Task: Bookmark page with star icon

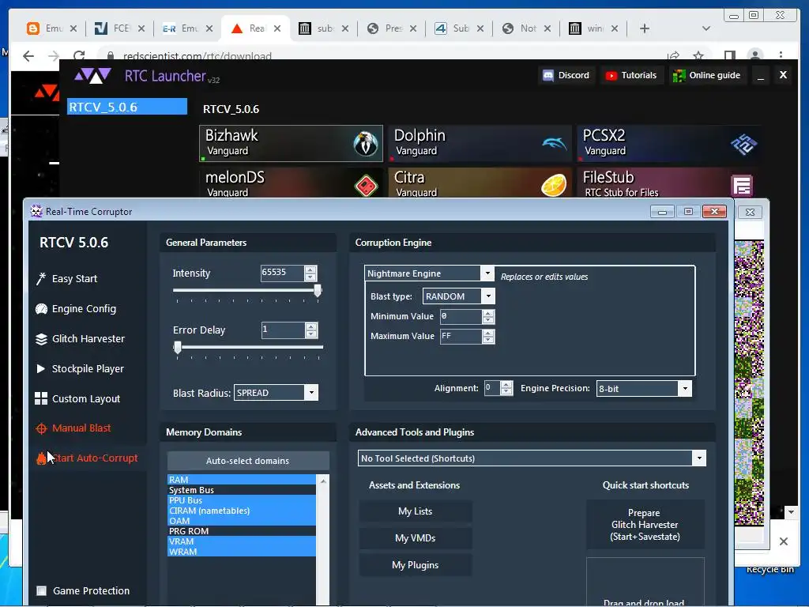Action: pyautogui.click(x=698, y=56)
